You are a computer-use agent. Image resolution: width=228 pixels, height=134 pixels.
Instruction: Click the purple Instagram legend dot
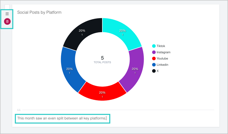coord(154,52)
